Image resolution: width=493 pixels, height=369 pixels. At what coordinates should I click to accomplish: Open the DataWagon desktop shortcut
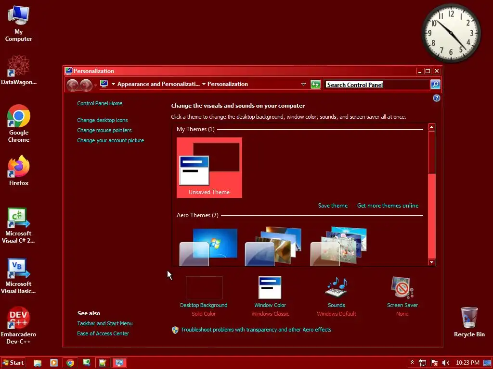tap(19, 70)
